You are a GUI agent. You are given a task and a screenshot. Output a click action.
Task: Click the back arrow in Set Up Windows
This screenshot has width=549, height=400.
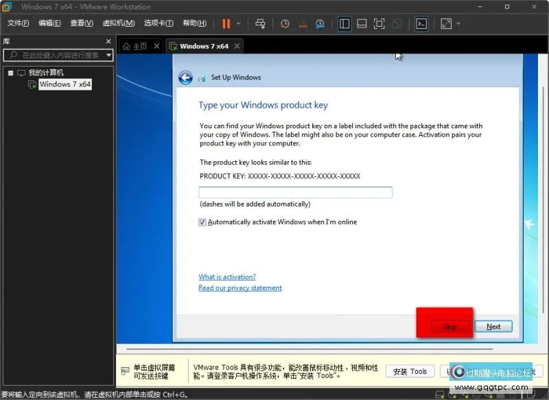click(x=185, y=78)
